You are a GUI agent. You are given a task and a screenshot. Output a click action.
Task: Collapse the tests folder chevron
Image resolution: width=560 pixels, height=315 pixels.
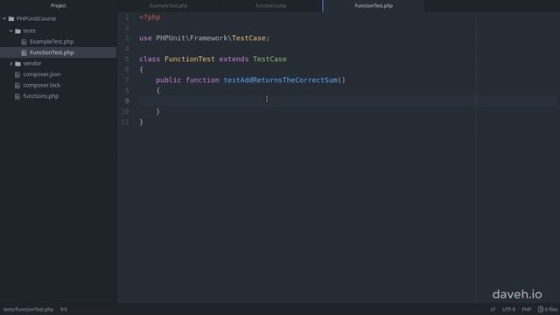[x=11, y=31]
